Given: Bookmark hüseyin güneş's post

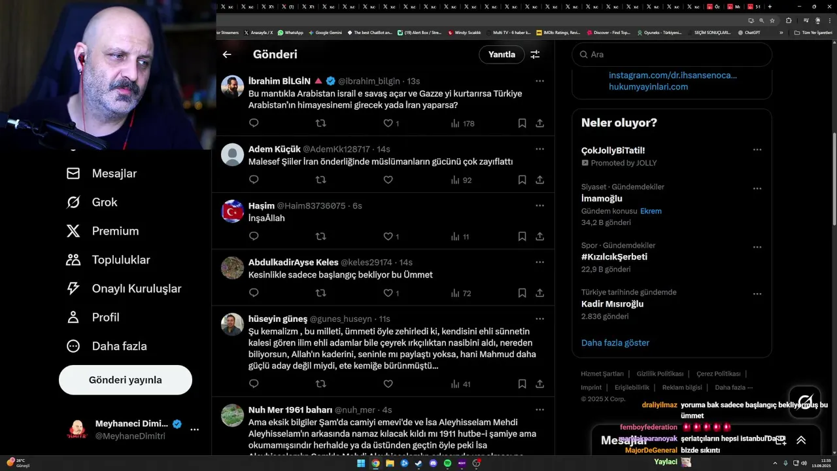Looking at the screenshot, I should coord(522,384).
